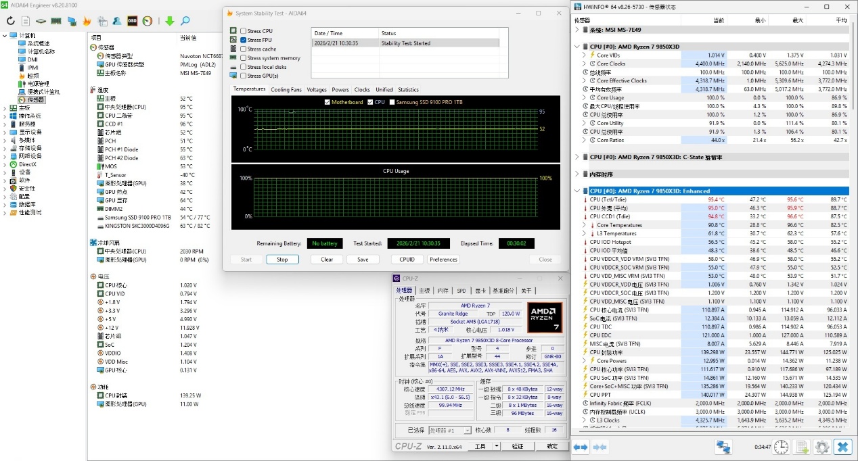Viewport: 858px width, 461px height.
Task: Switch to the Powers tab
Action: (340, 89)
